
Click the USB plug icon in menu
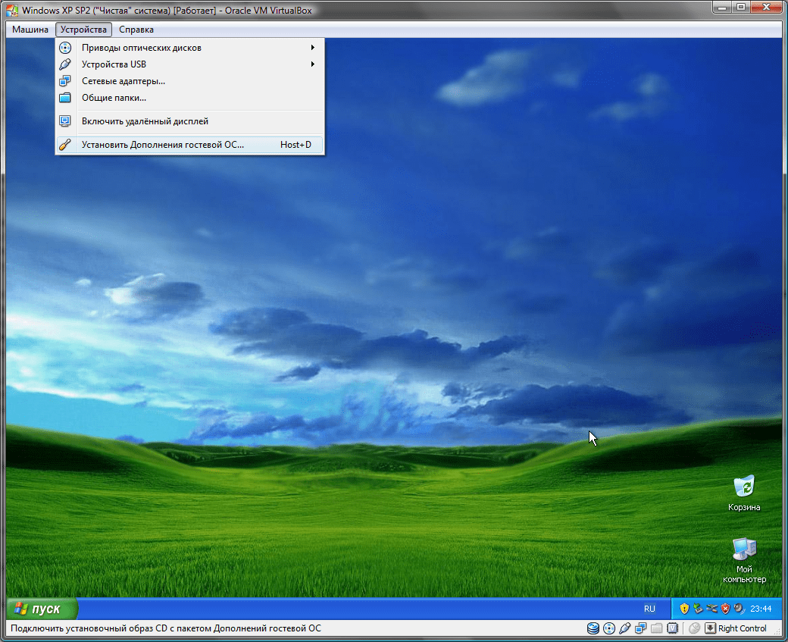65,64
